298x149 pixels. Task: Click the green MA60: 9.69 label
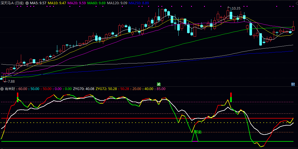(97, 3)
